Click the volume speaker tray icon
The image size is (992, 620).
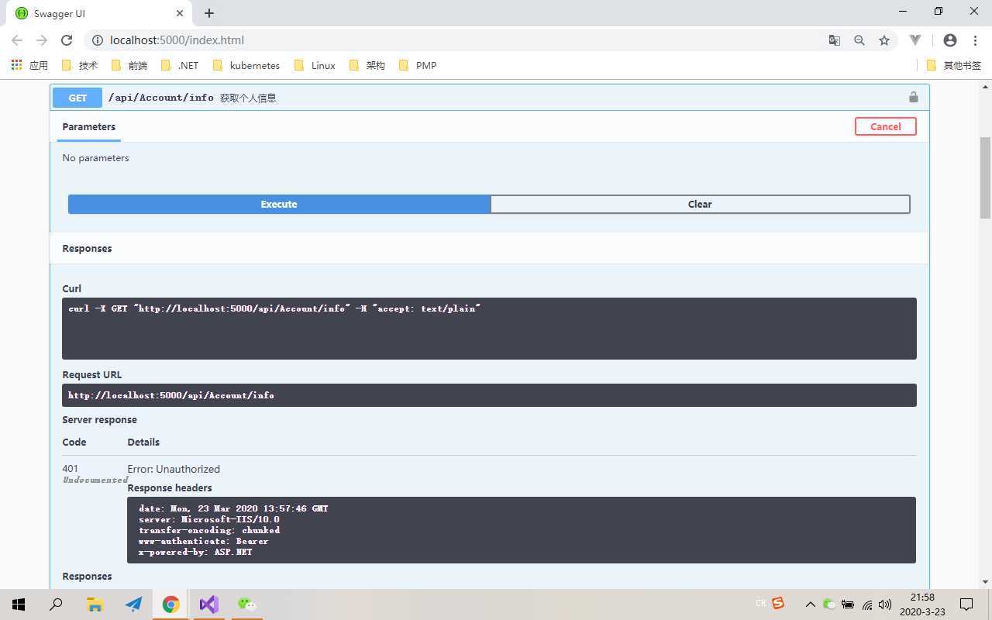click(885, 604)
